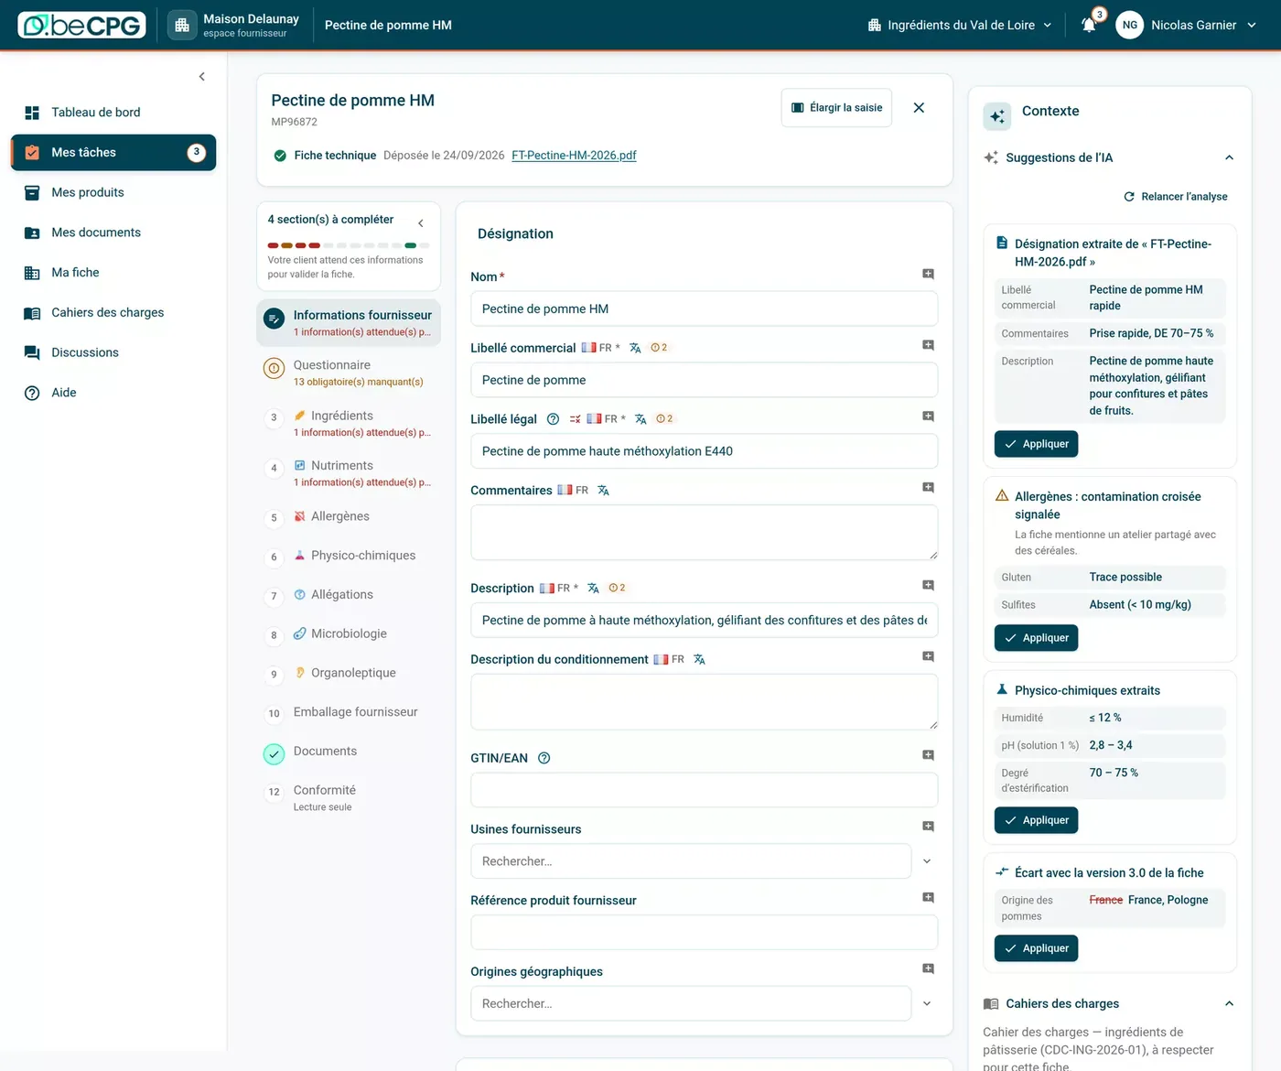Click the notification bell icon
The image size is (1281, 1071).
pyautogui.click(x=1089, y=25)
